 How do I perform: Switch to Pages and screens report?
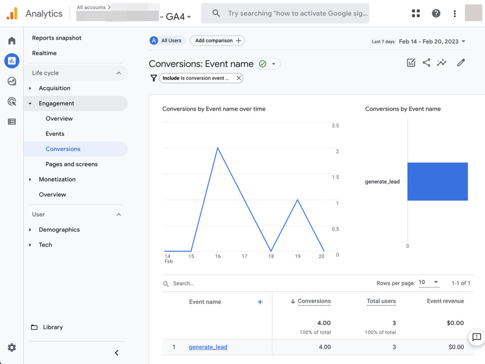[72, 164]
